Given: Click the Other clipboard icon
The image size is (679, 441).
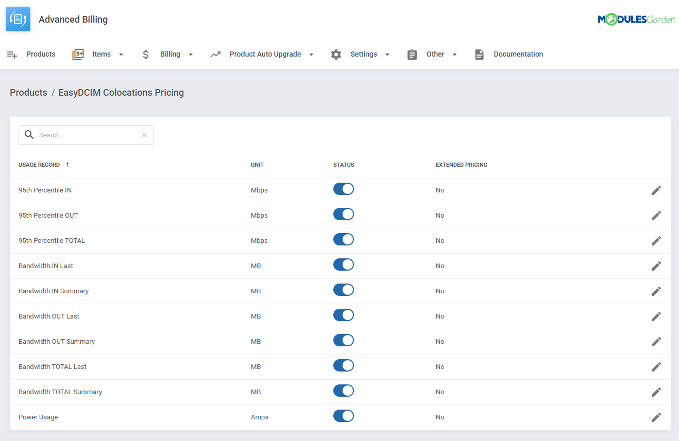Looking at the screenshot, I should (x=412, y=54).
